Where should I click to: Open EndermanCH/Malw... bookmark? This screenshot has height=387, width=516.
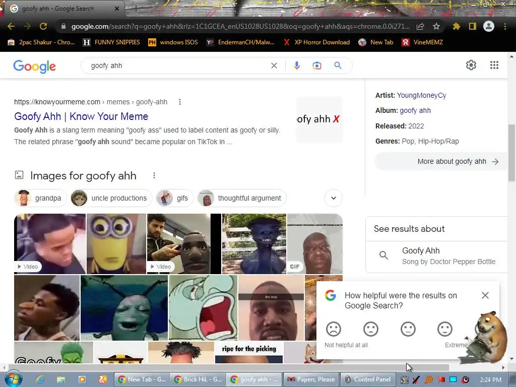click(240, 42)
